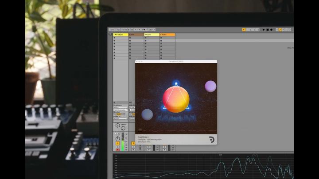Click the track 1 volume value field
Viewport: 319px width, 179px height.
117,133
